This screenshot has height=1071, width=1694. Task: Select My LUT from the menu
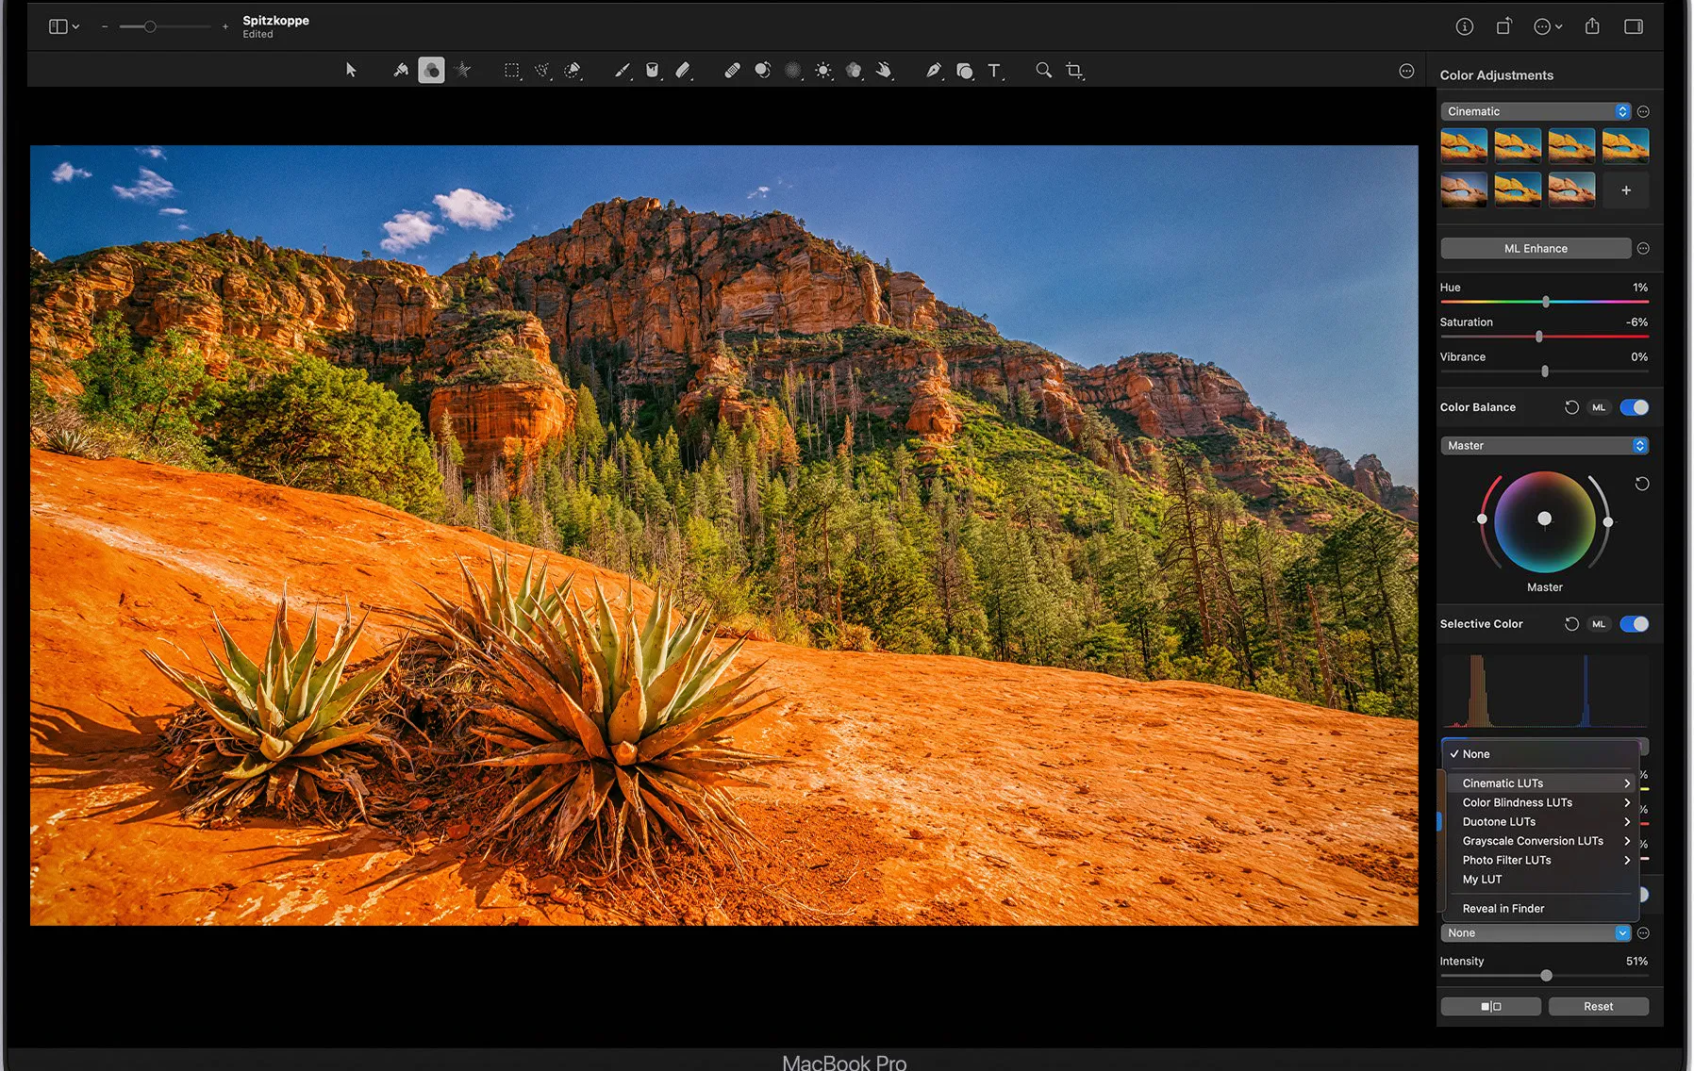[1482, 879]
